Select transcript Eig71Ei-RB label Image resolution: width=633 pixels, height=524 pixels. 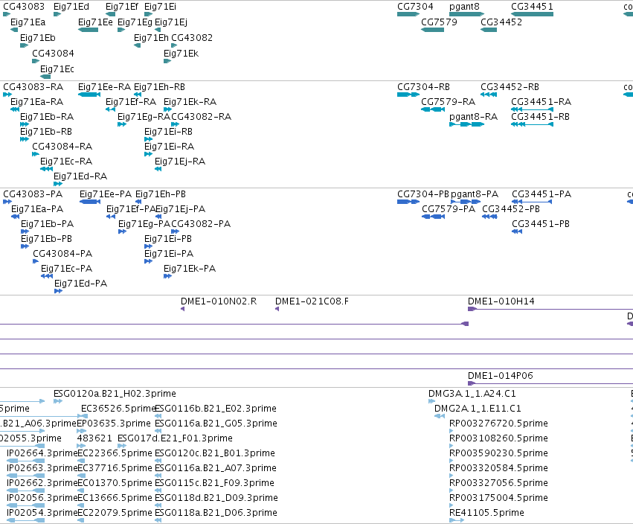(x=168, y=132)
